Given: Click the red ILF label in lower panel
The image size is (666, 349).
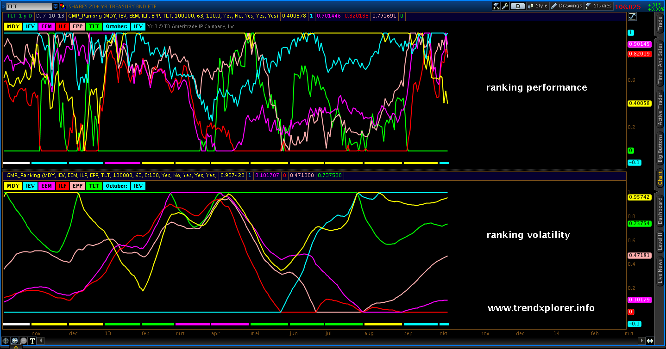Looking at the screenshot, I should tap(62, 186).
